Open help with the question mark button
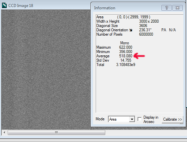 (x=166, y=8)
